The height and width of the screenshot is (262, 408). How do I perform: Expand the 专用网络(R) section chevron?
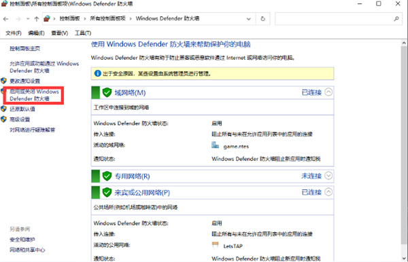coord(328,176)
